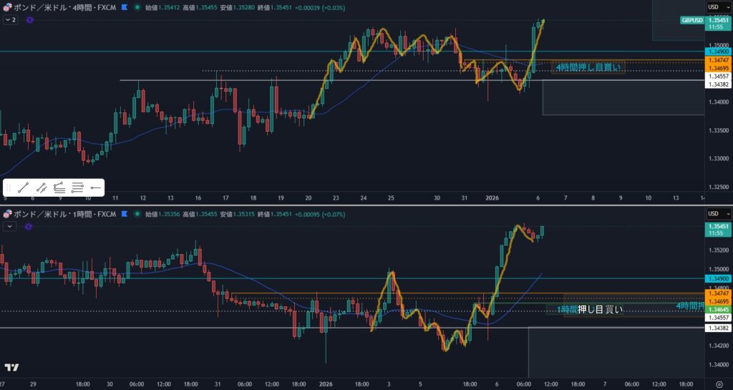The width and height of the screenshot is (733, 390).
Task: Click the blue flag icon on 4-hour chart
Action: point(125,7)
